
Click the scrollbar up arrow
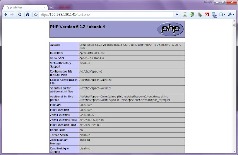pos(234,21)
